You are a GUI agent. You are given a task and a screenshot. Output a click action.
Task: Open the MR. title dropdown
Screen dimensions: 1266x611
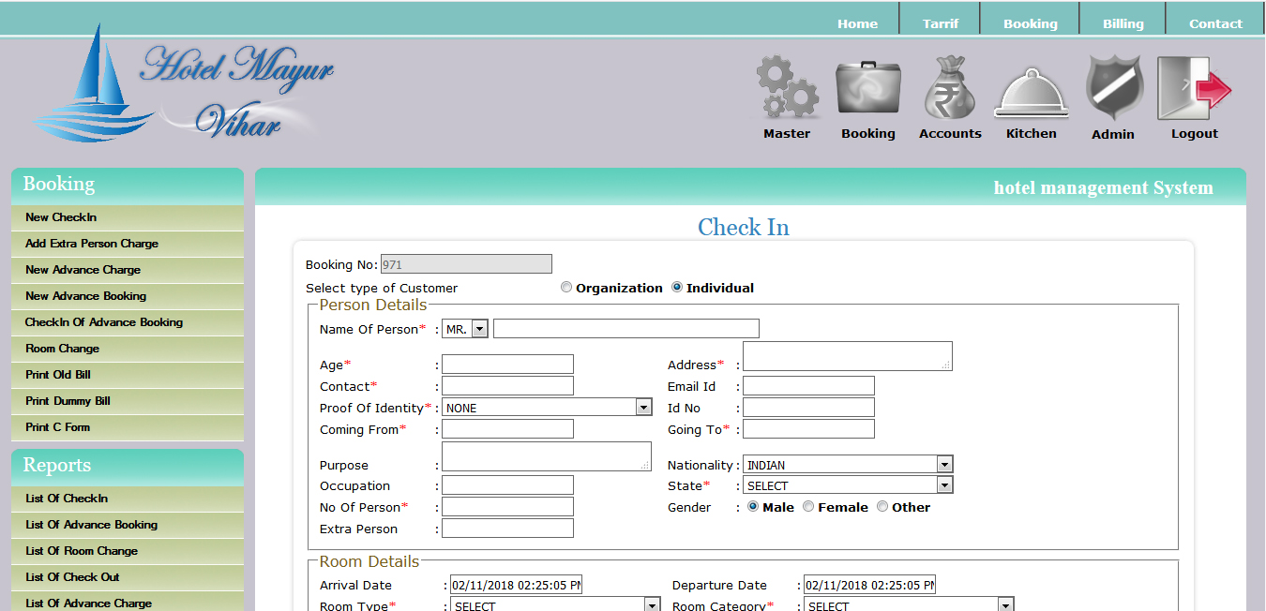click(465, 329)
